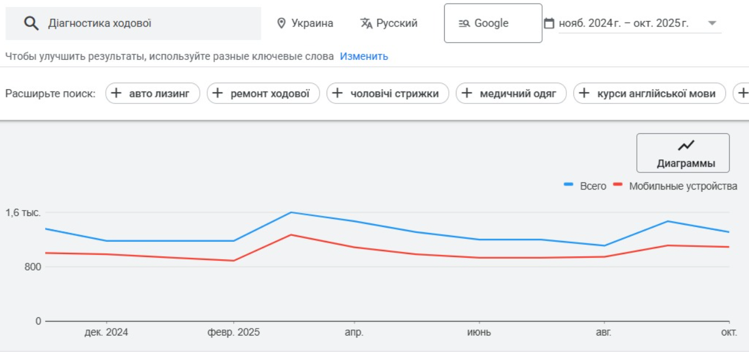Click the location pin icon for Украина
The width and height of the screenshot is (749, 352).
281,23
